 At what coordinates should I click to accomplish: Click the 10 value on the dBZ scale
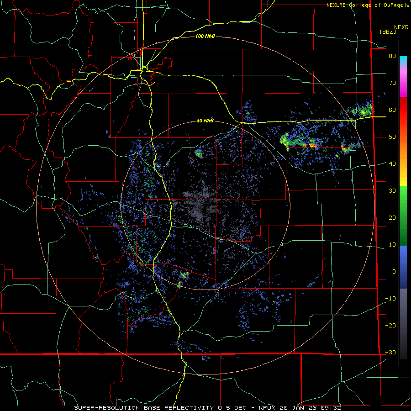(x=392, y=245)
